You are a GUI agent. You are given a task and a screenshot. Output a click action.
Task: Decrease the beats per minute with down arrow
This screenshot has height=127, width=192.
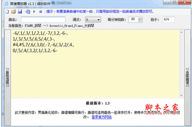coord(140,21)
